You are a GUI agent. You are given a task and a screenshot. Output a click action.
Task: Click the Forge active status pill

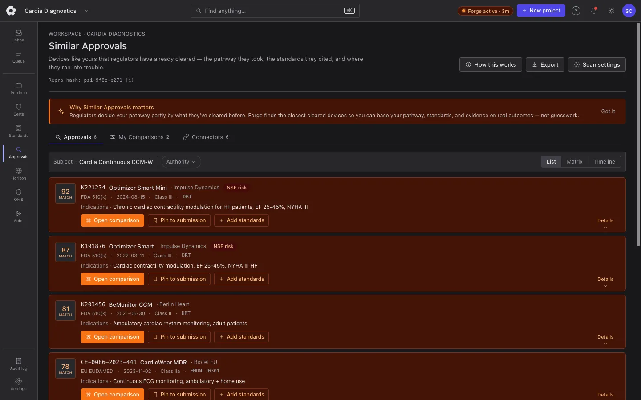tap(485, 11)
